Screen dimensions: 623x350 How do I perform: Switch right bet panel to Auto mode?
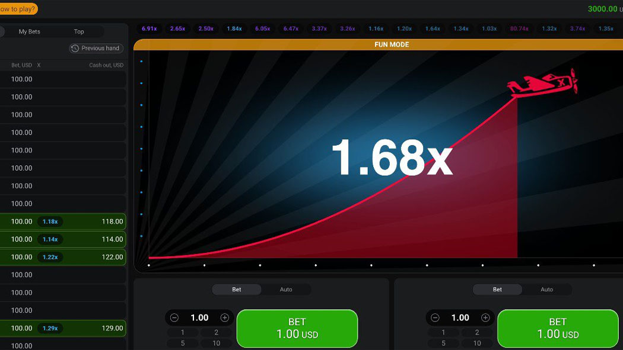click(x=546, y=290)
